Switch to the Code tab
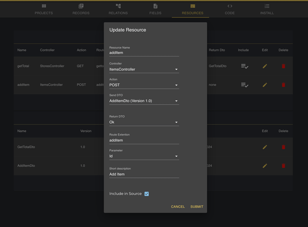The height and width of the screenshot is (227, 308). [229, 9]
